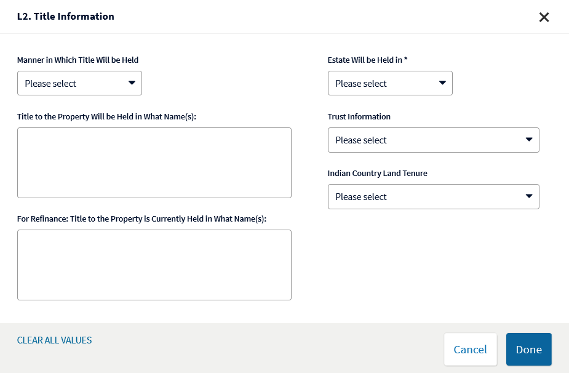The height and width of the screenshot is (373, 569).
Task: Click the Title to the Property Will be Held label
Action: (x=106, y=116)
